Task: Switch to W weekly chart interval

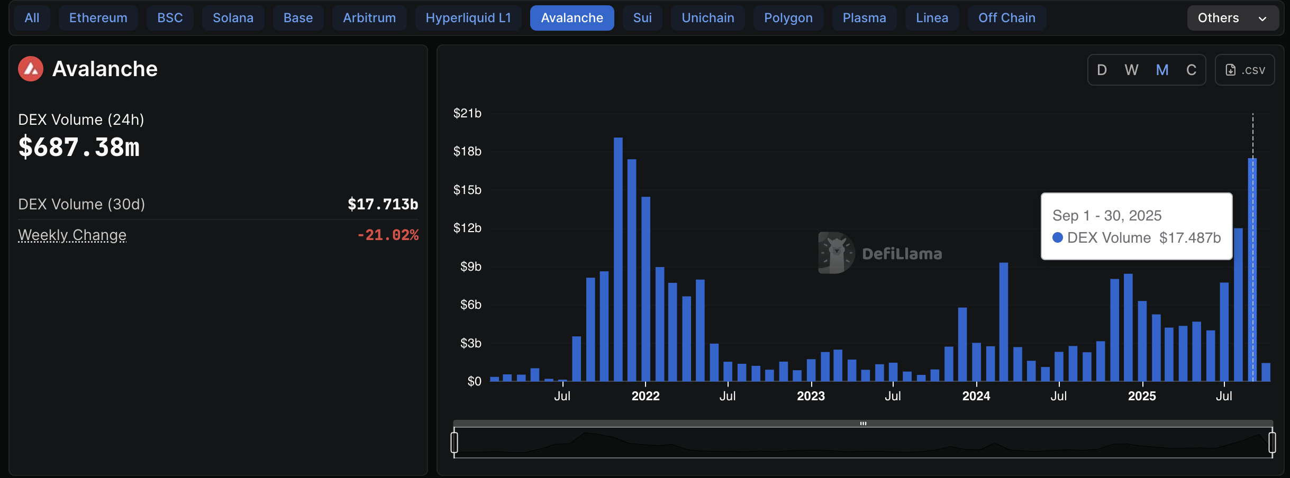Action: pos(1132,69)
